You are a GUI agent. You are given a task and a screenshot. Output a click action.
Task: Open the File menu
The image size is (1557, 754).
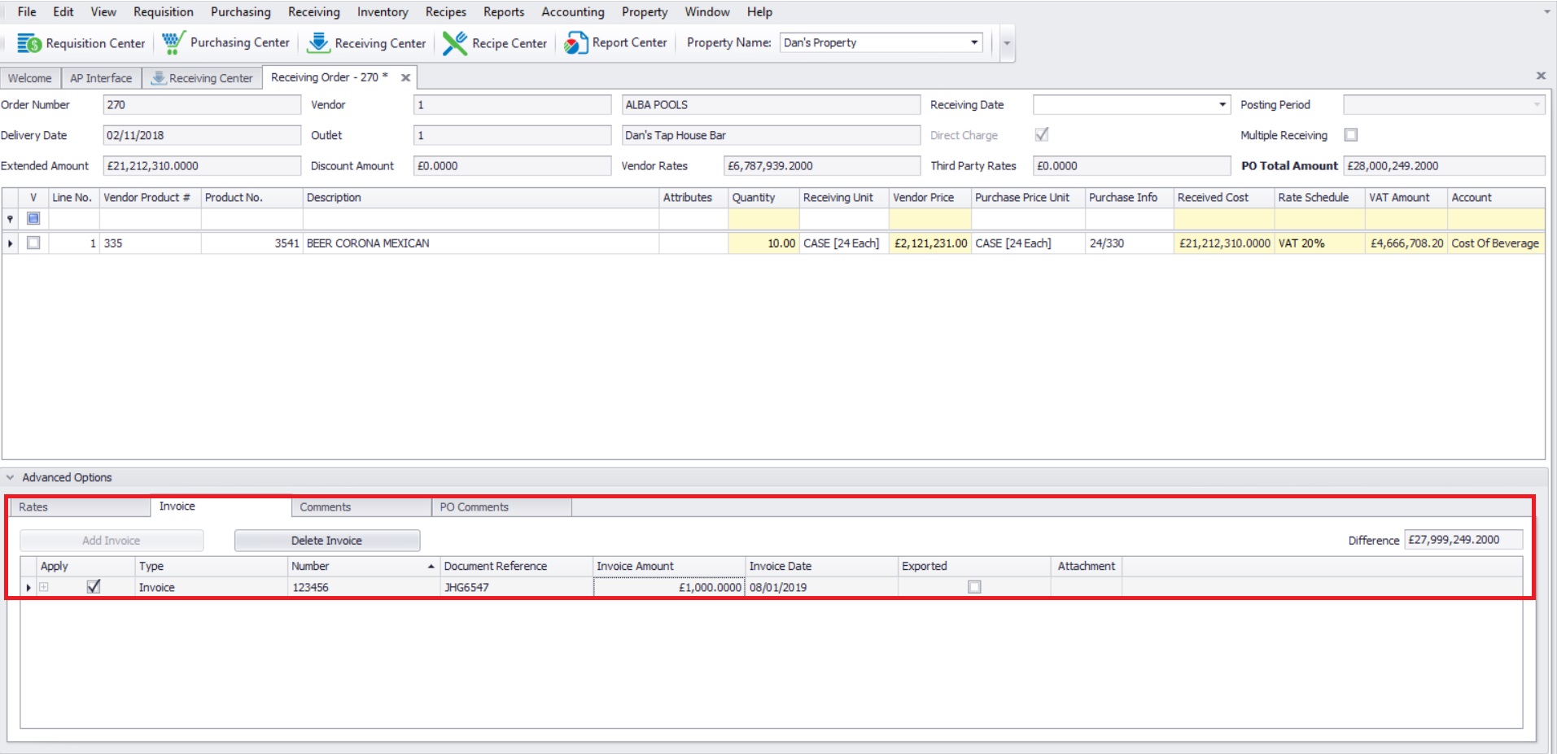pos(27,11)
